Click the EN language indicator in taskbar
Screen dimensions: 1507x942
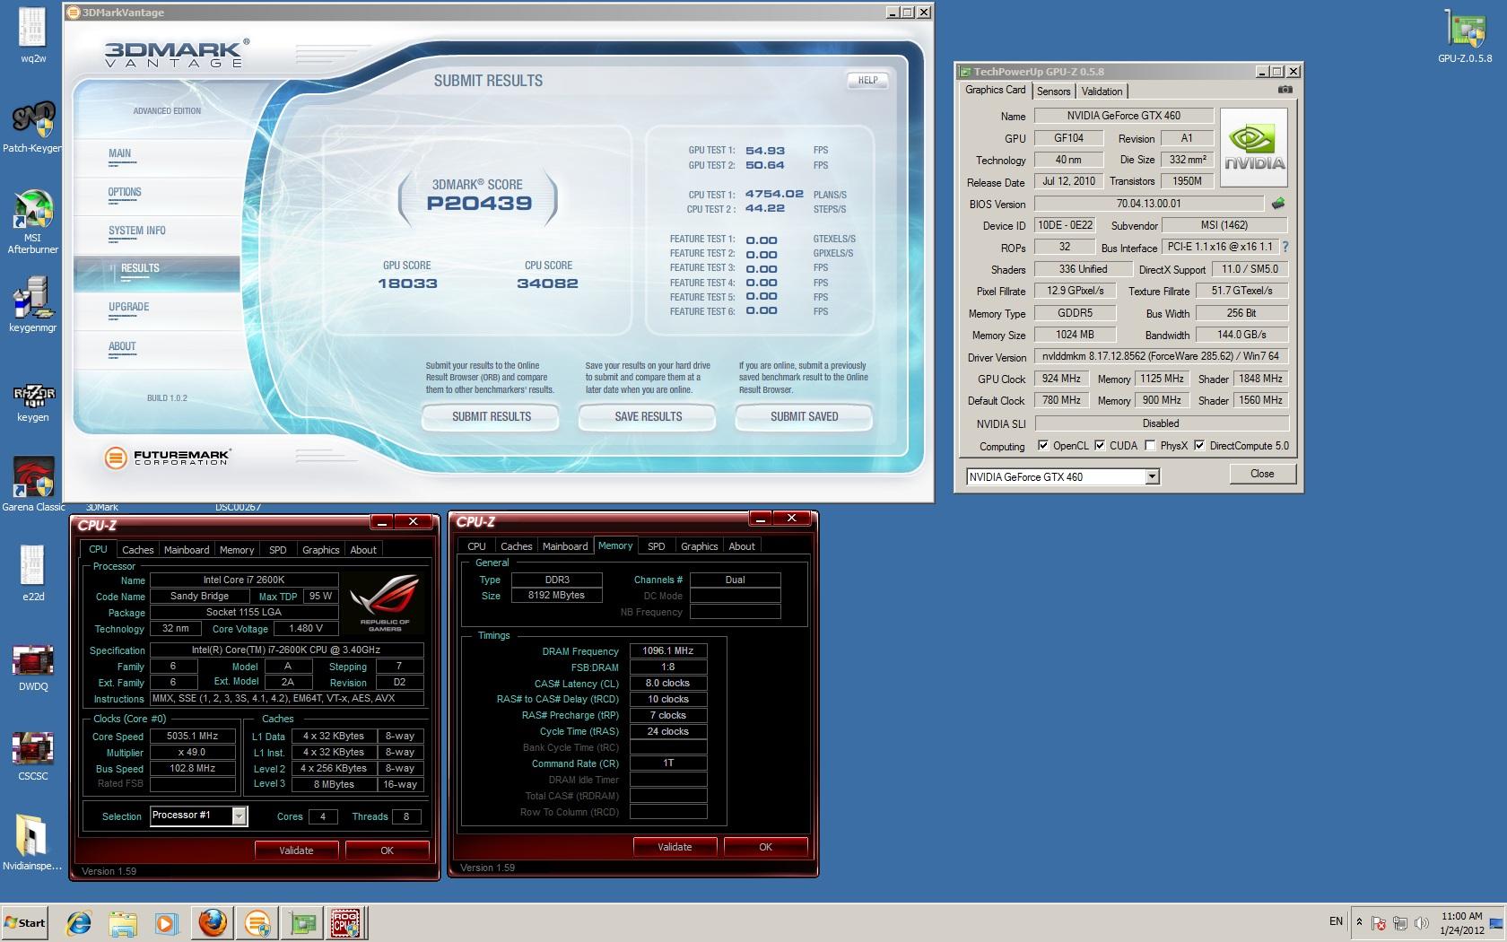pos(1336,921)
